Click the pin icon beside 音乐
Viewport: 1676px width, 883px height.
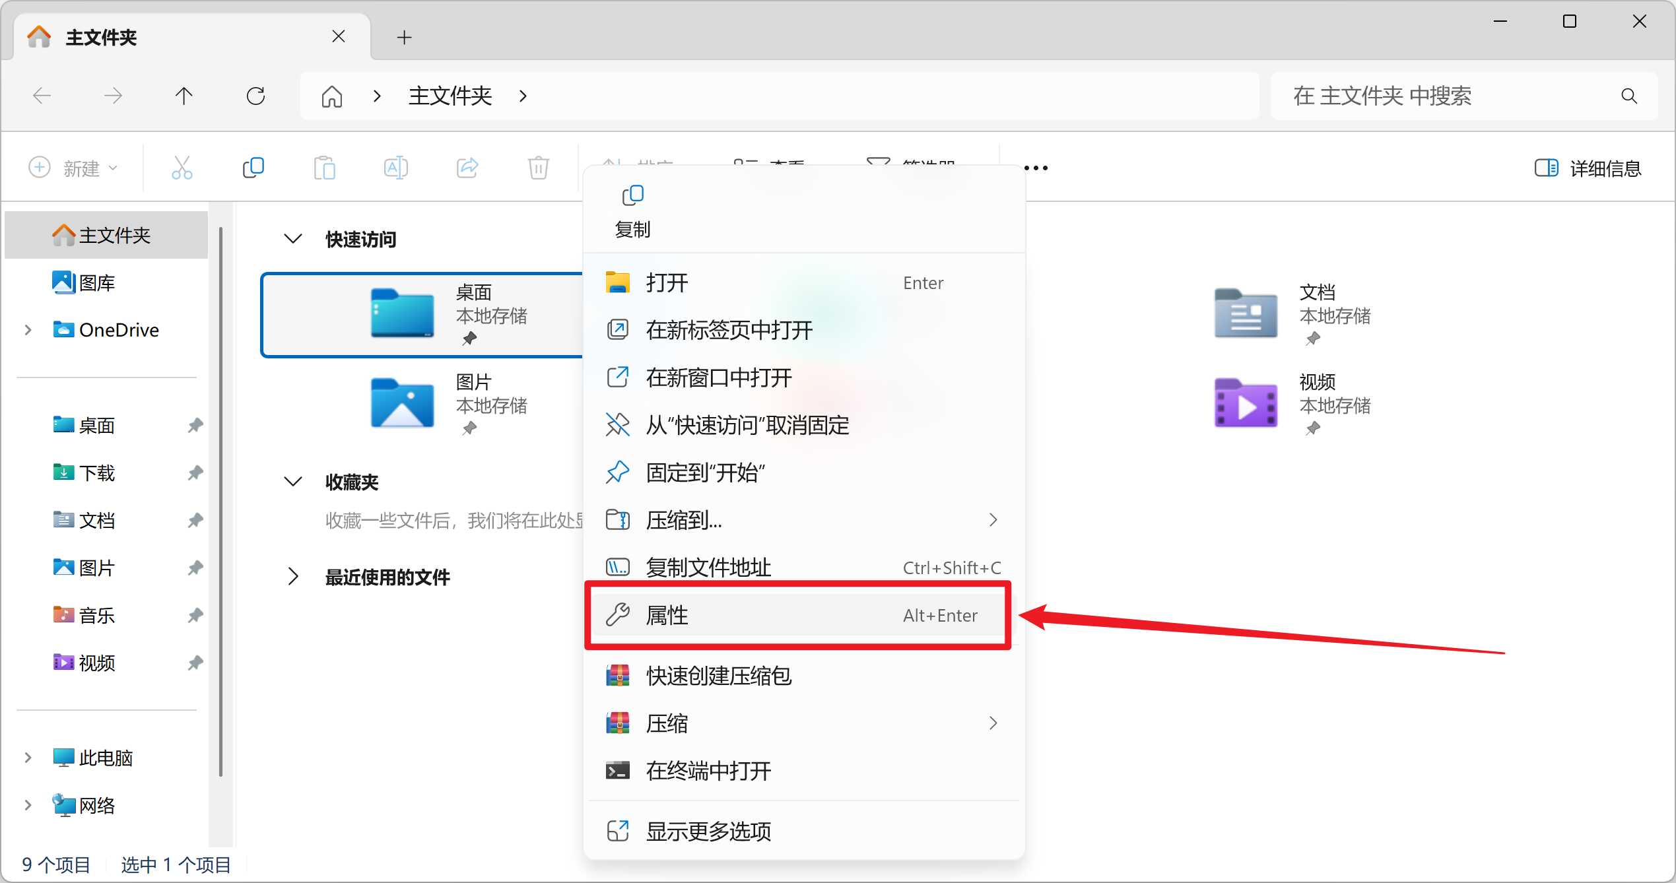(x=195, y=616)
